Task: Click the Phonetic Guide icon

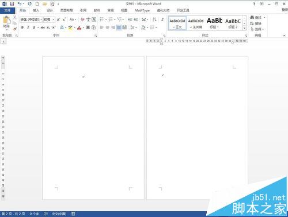Action: pyautogui.click(x=88, y=20)
